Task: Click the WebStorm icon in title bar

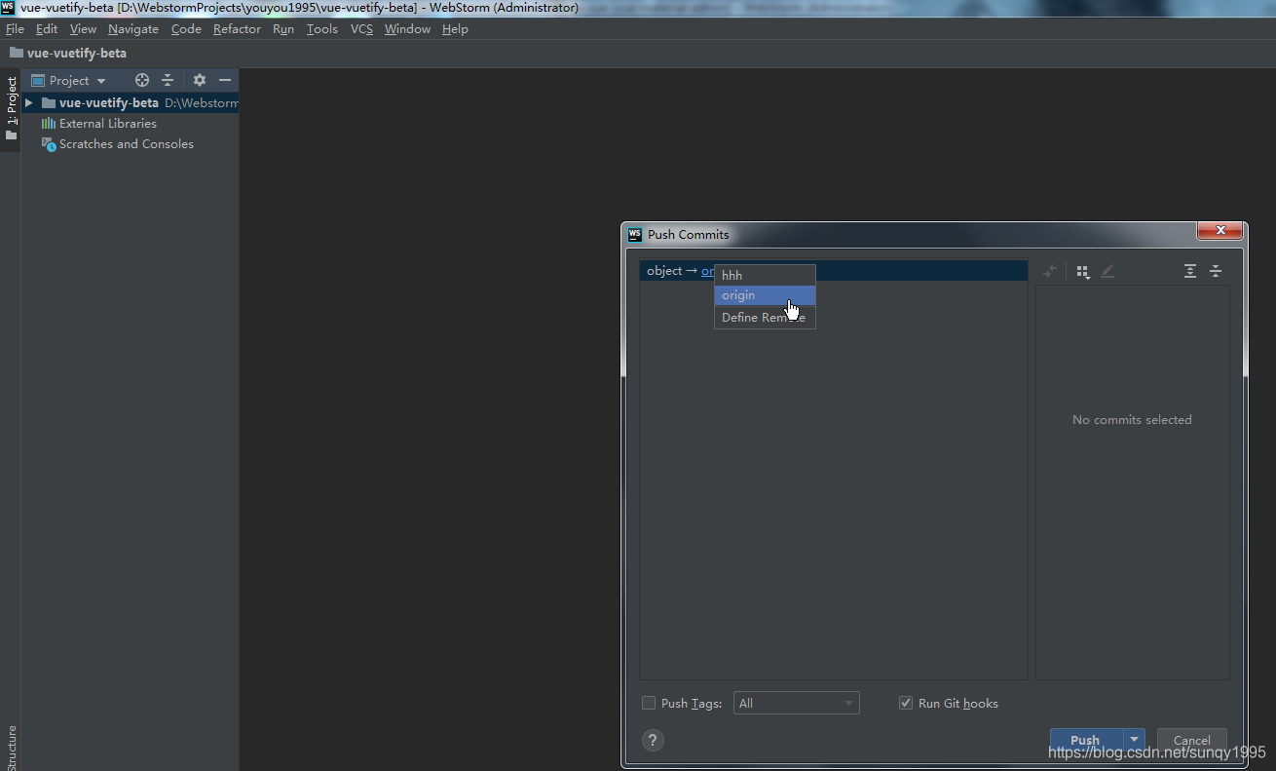Action: point(9,8)
